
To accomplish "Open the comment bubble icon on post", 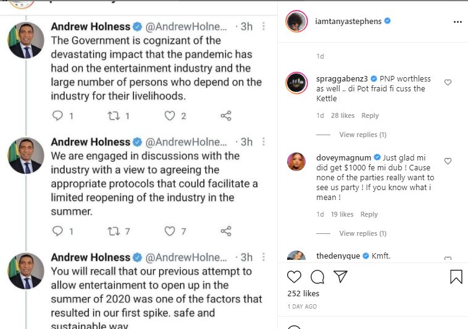I will click(x=317, y=277).
